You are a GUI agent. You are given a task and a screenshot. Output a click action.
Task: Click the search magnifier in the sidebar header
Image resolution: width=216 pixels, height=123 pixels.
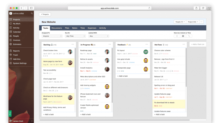tap(32, 14)
